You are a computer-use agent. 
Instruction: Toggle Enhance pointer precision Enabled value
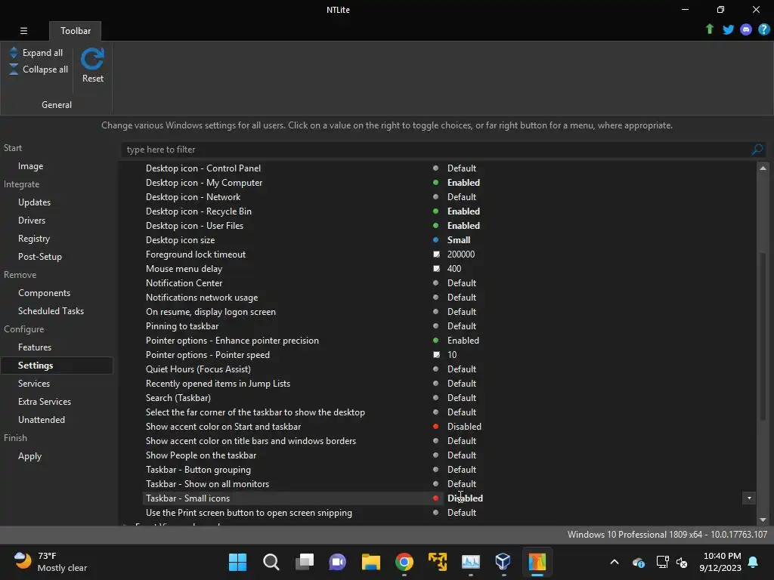463,341
